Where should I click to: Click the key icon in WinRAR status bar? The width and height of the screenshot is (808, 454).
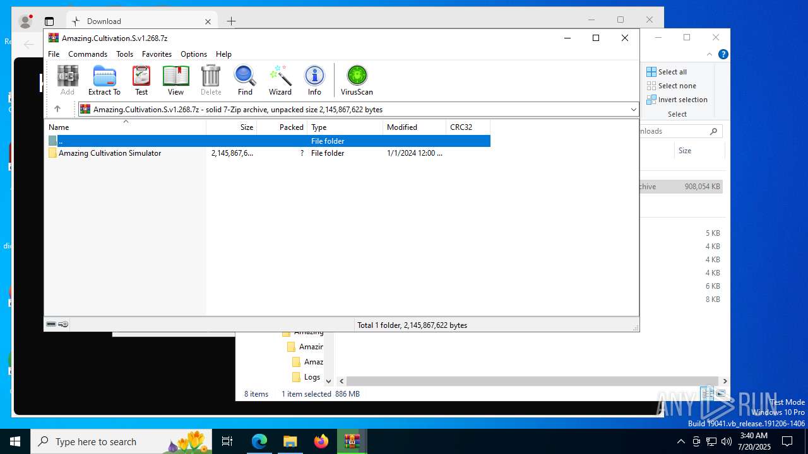[x=63, y=324]
